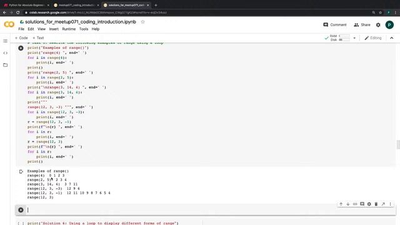Add a new Text cell
Viewport: 400px width, 225px height.
pos(38,37)
